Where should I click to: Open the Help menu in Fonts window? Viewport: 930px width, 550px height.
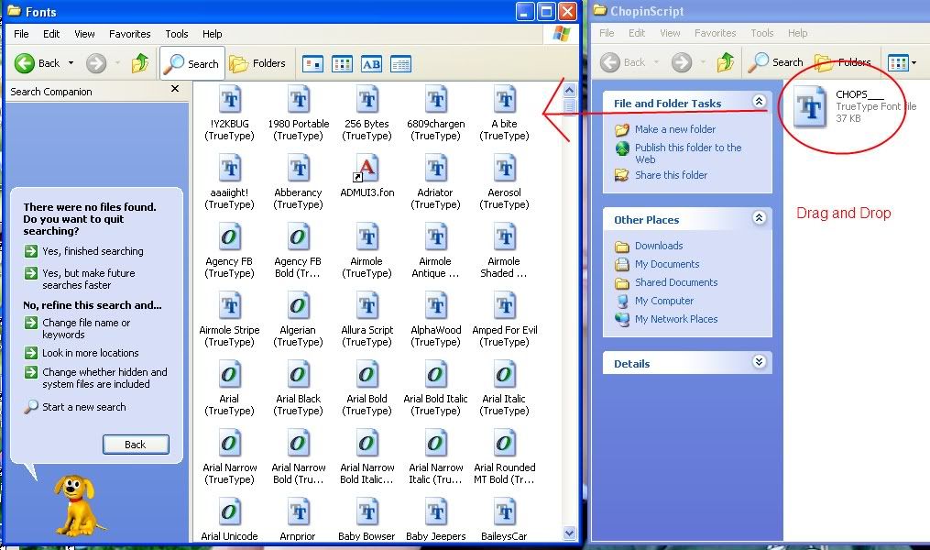click(x=212, y=34)
